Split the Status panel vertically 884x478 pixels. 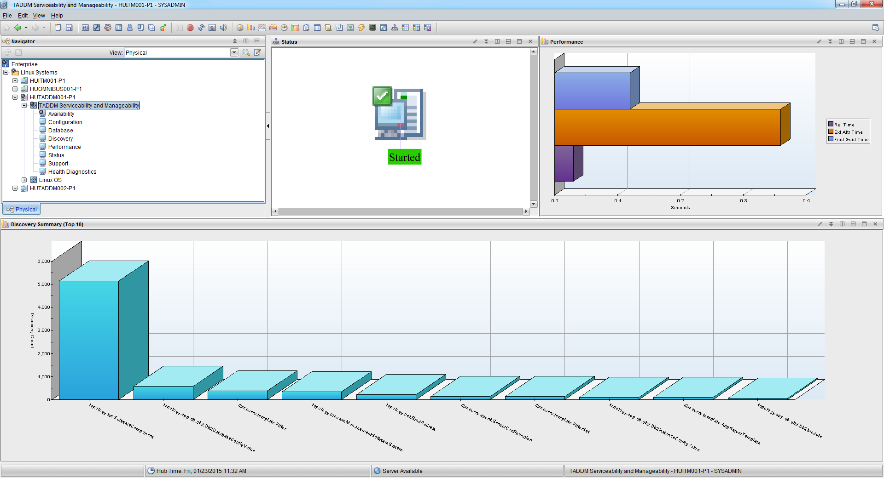(x=497, y=41)
